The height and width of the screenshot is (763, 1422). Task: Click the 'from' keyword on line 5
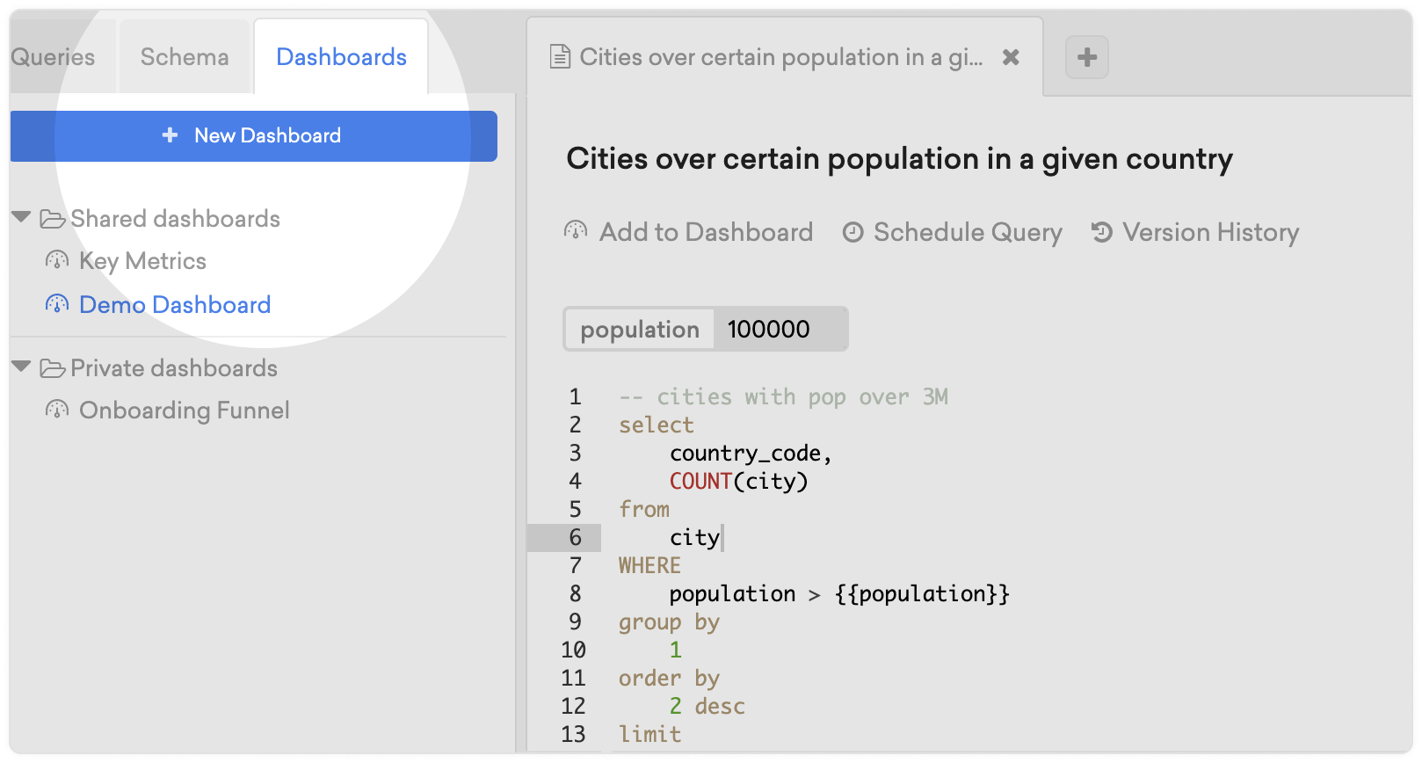[x=643, y=509]
